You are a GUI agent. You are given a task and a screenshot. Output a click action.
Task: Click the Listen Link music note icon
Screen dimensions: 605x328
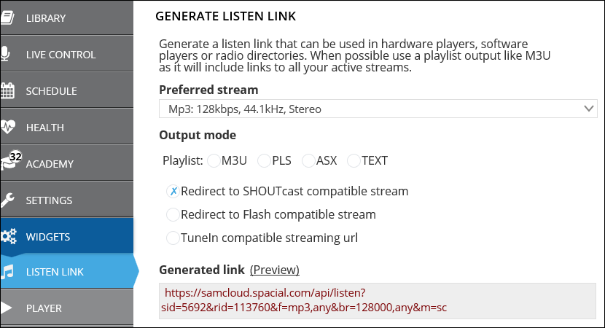[x=7, y=272]
